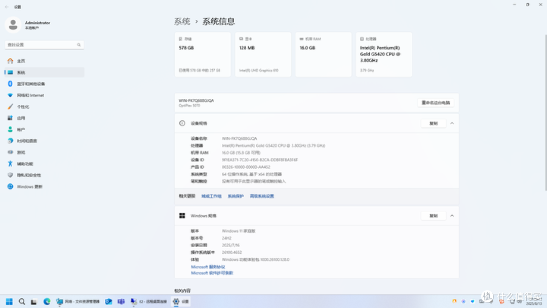
Task: Launch Microsoft Edge from the taskbar
Action: click(x=47, y=302)
